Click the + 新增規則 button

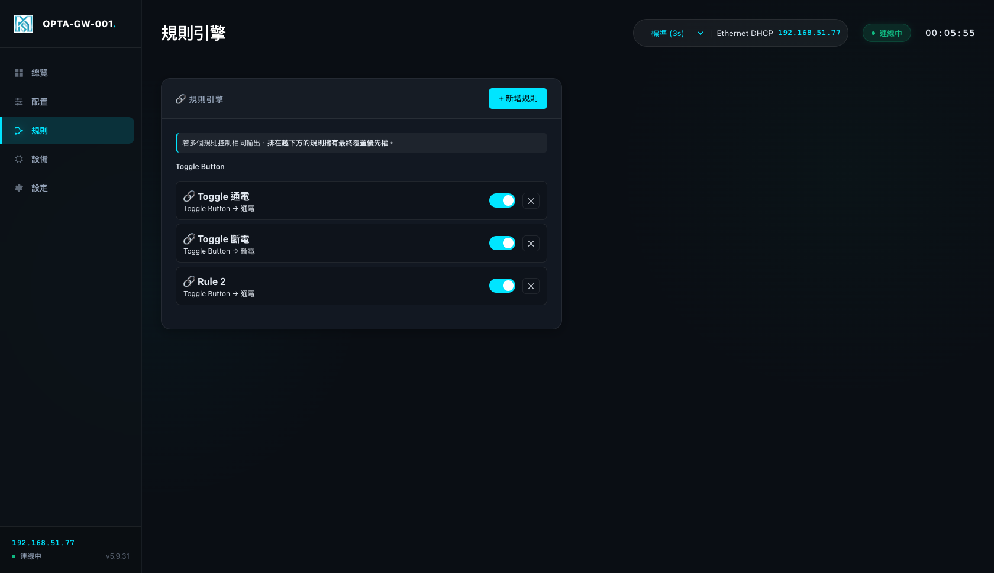518,99
